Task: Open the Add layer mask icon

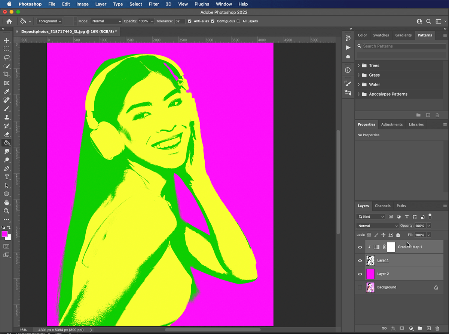Action: (402, 328)
